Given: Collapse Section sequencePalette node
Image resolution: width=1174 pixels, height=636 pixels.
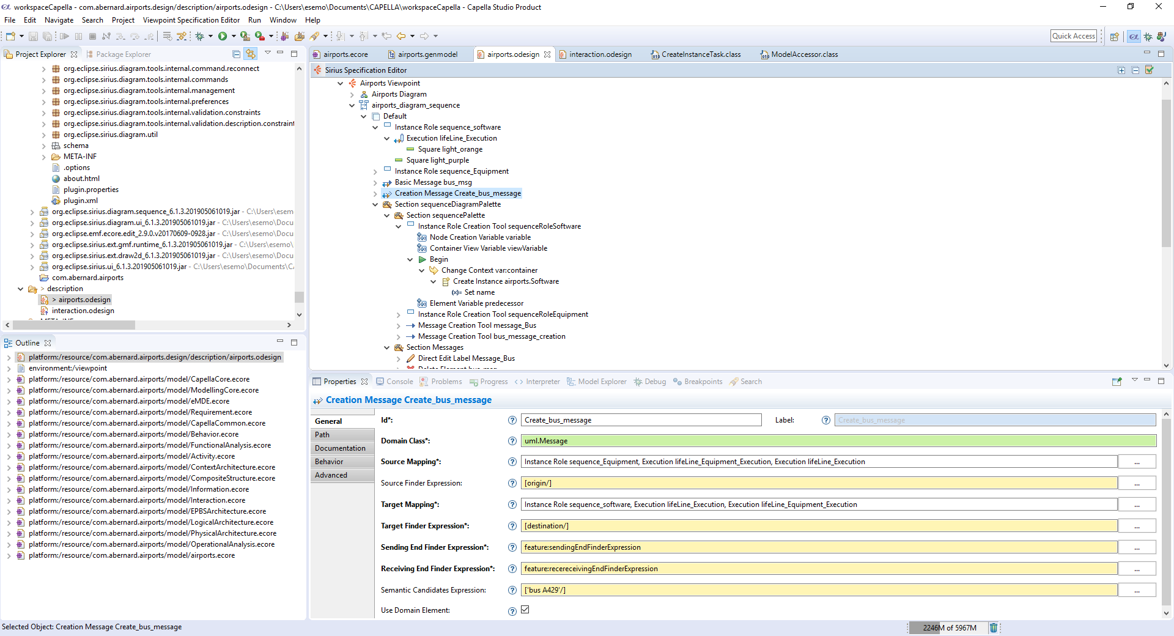Looking at the screenshot, I should click(x=387, y=215).
